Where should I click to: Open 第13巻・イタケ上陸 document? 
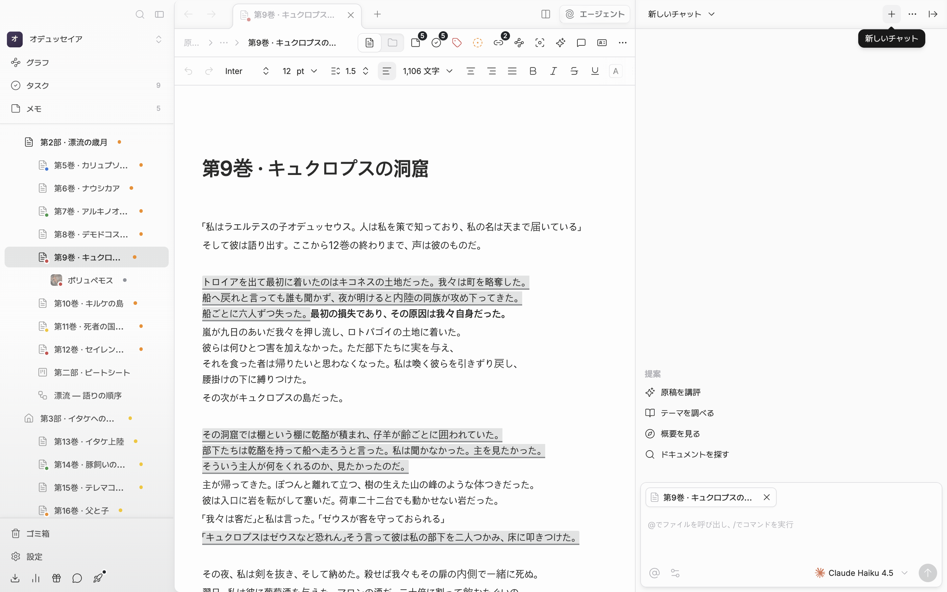[x=86, y=442]
